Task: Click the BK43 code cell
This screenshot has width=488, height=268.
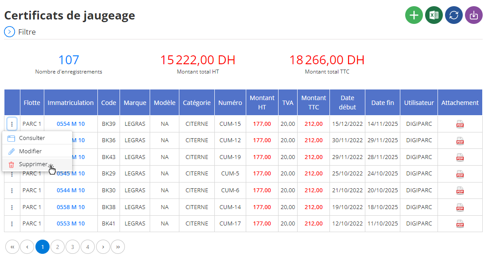Action: pos(108,157)
